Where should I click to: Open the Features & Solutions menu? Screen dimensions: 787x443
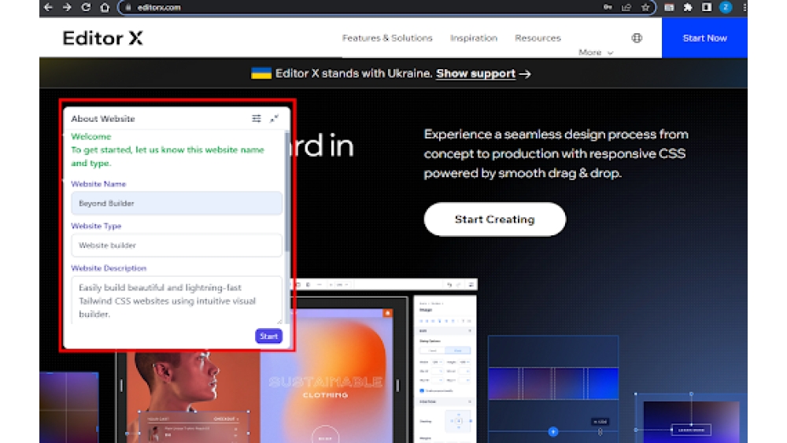click(387, 38)
